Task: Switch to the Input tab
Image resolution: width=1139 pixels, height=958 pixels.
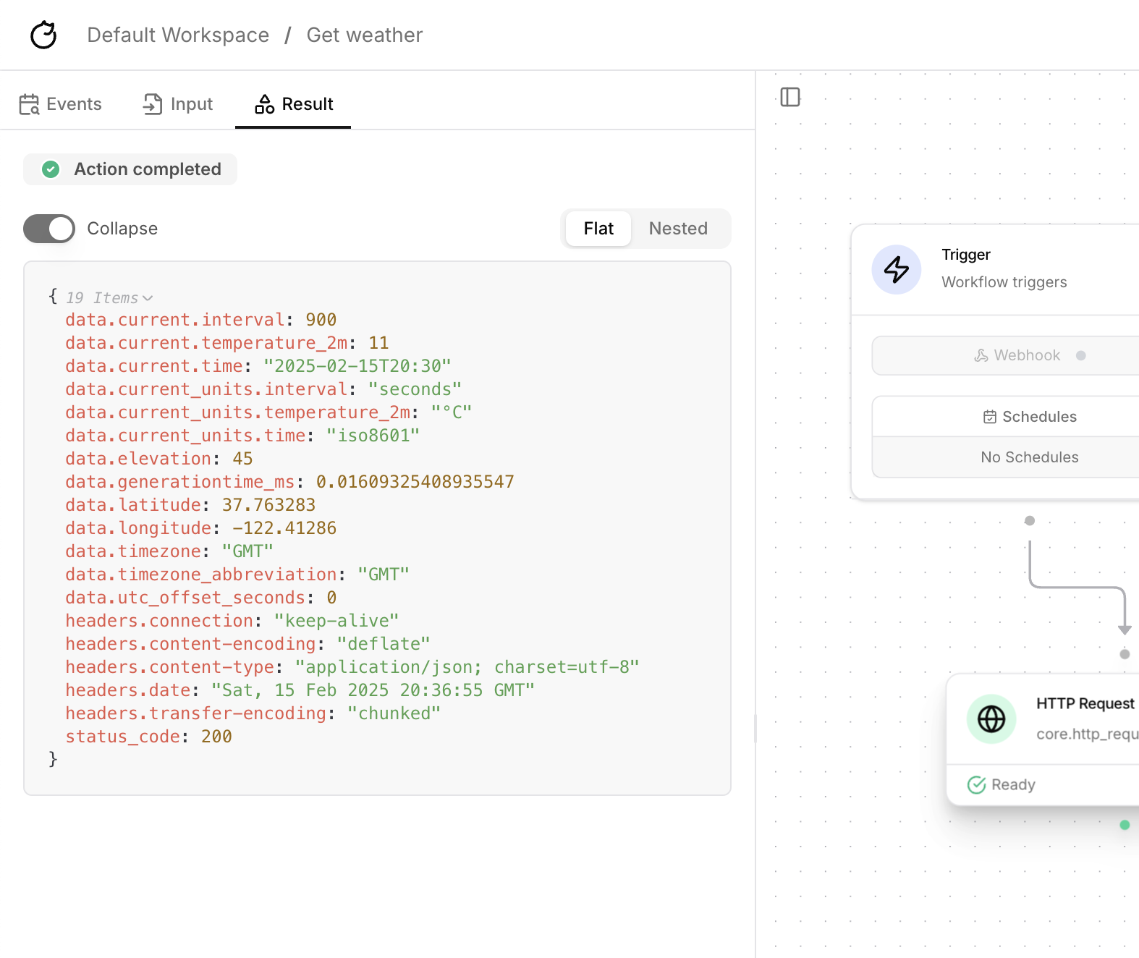Action: [178, 104]
